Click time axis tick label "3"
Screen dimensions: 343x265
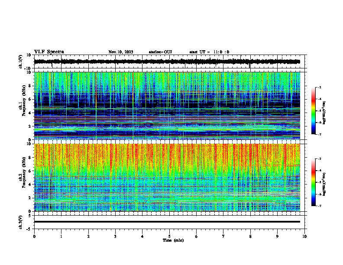[115, 236]
